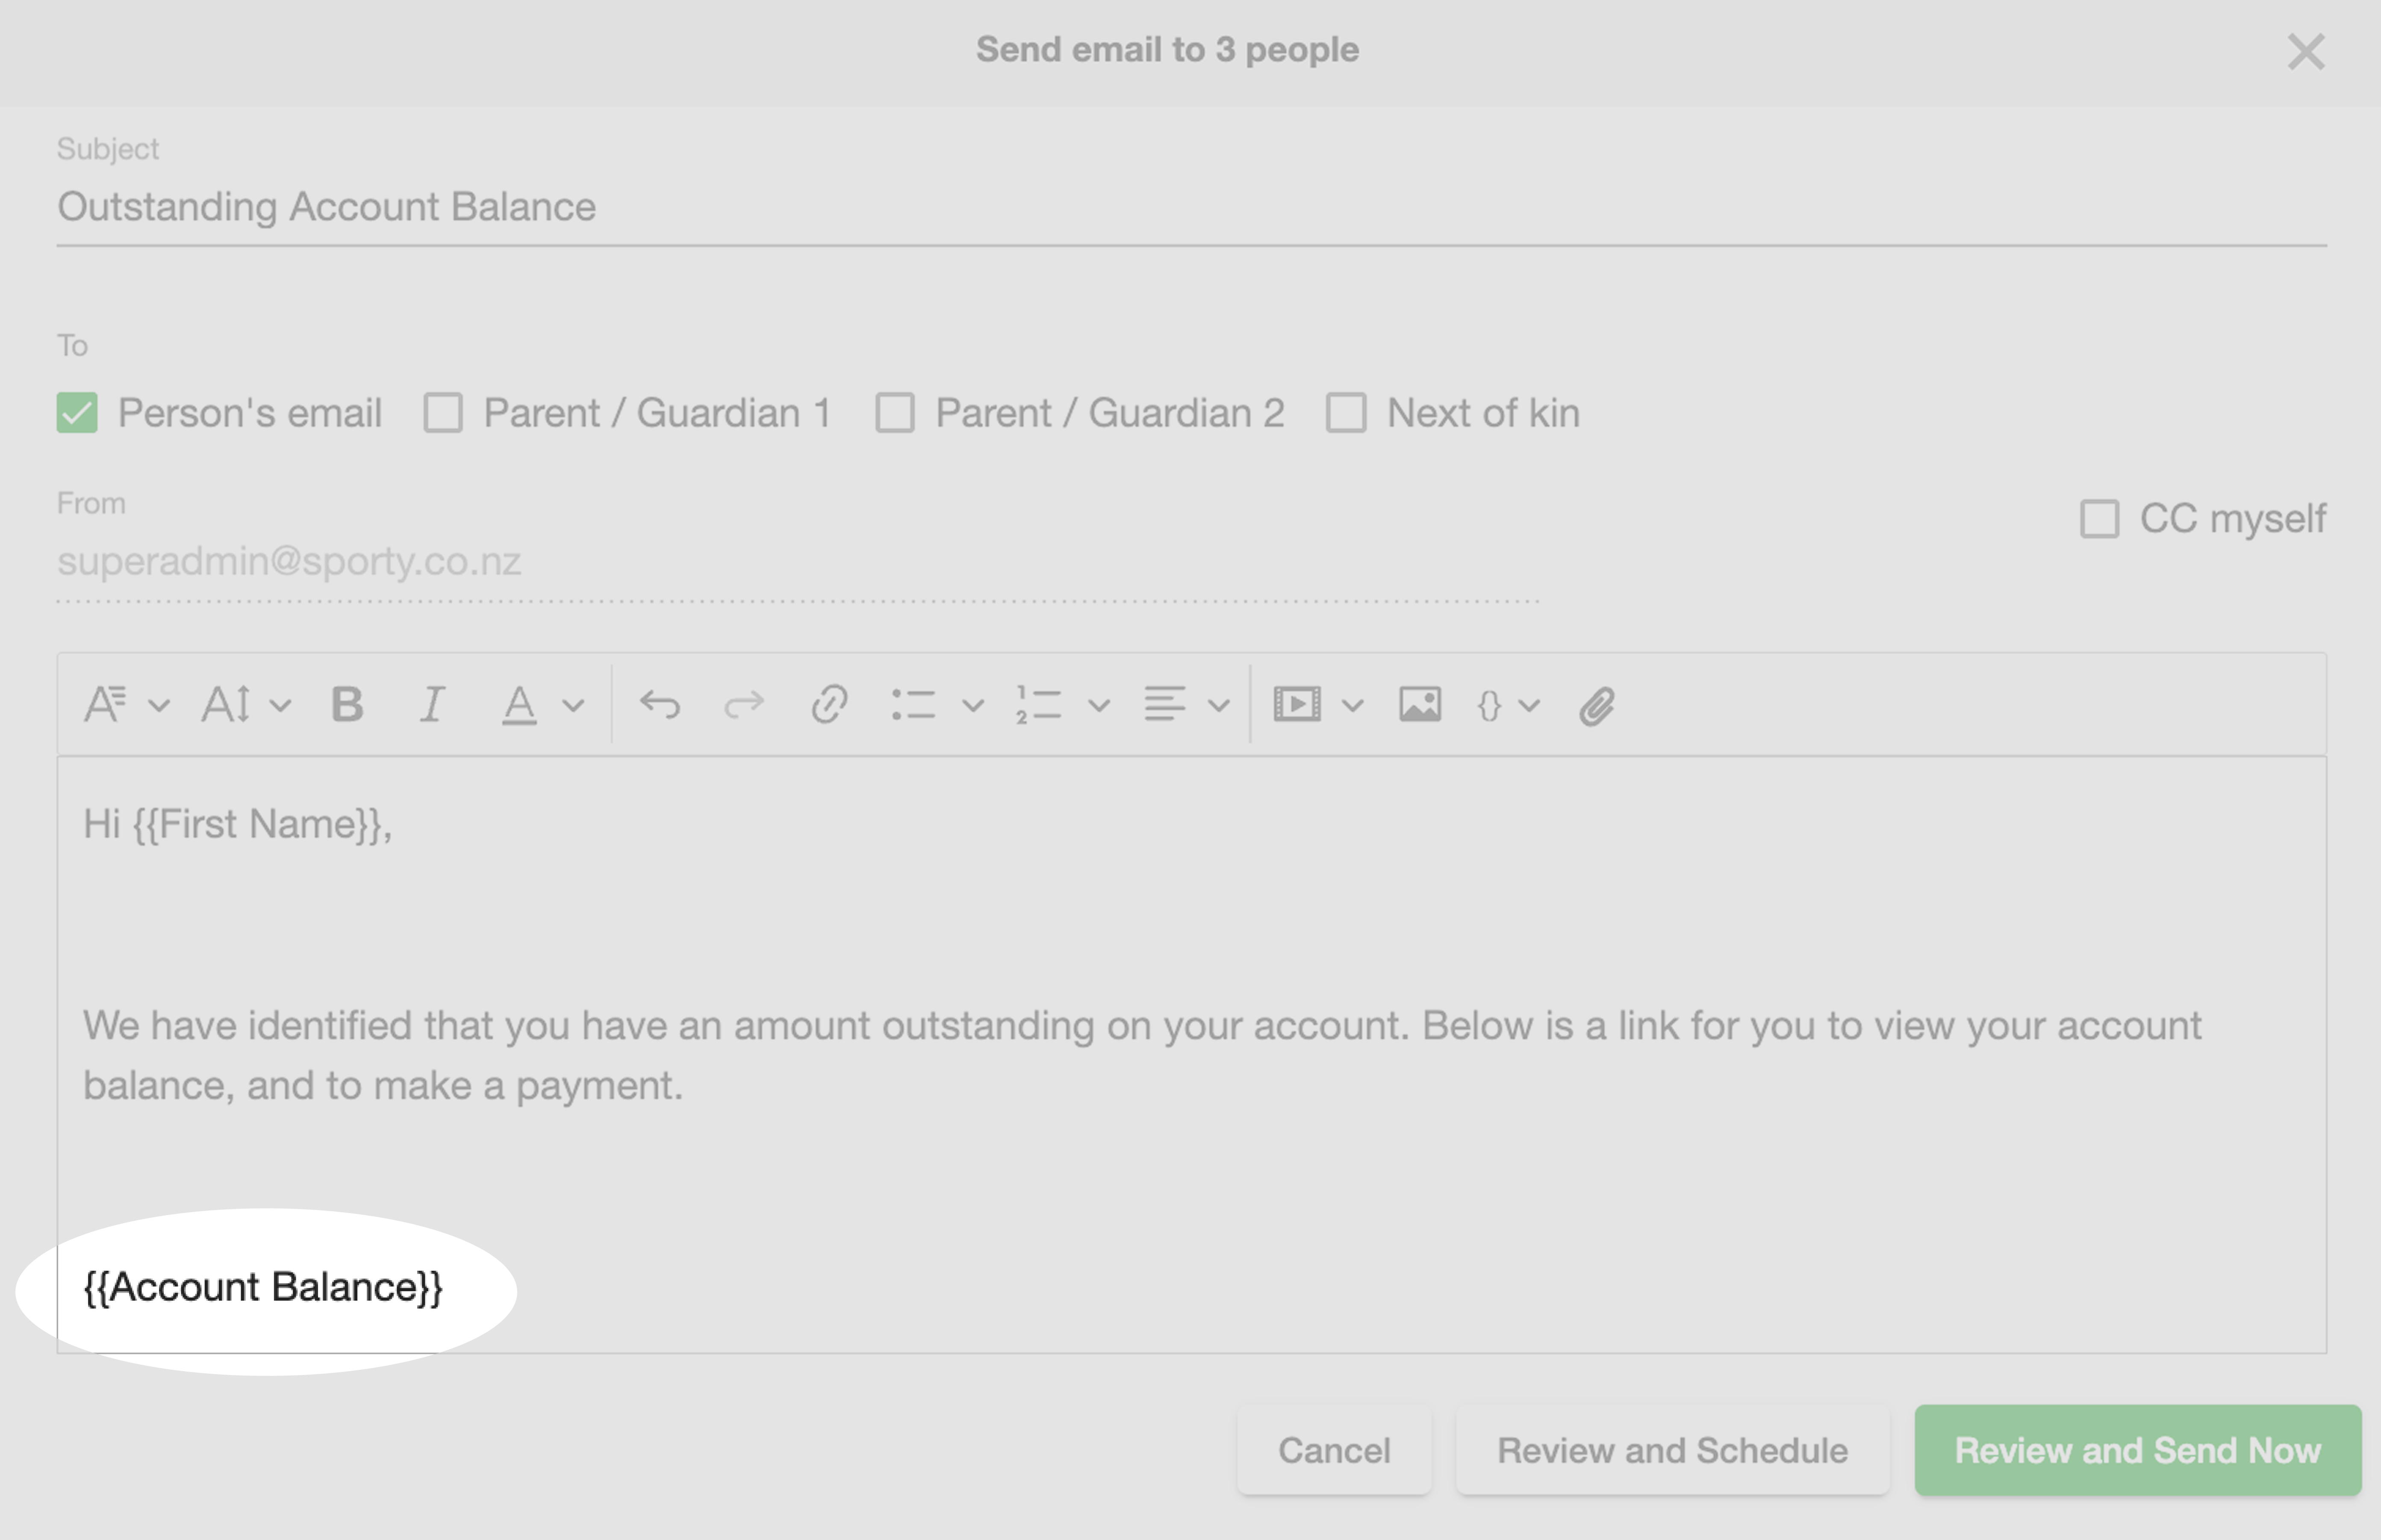Tick the CC myself checkbox
2381x1540 pixels.
point(2099,519)
